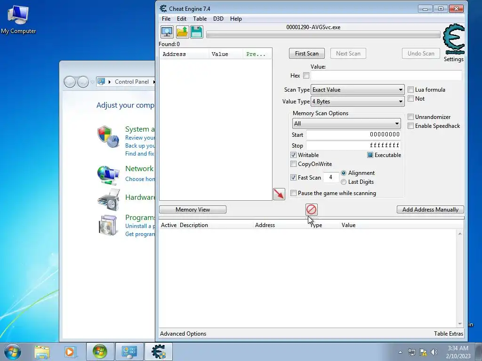Image resolution: width=482 pixels, height=361 pixels.
Task: Click Add Address Manually button
Action: point(430,210)
